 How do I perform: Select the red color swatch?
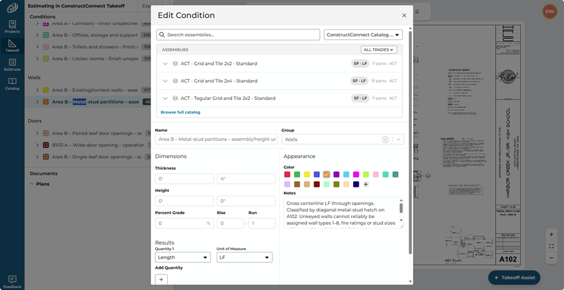point(287,174)
